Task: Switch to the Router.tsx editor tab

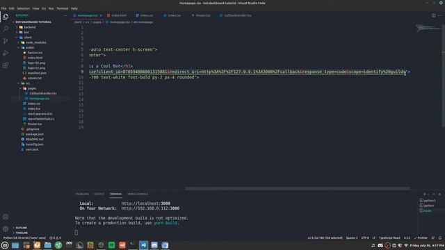Action: coord(201,15)
